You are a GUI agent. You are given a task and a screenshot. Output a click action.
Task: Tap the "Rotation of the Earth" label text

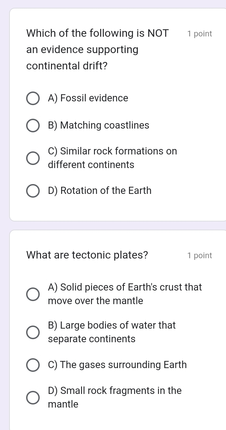[x=100, y=191]
